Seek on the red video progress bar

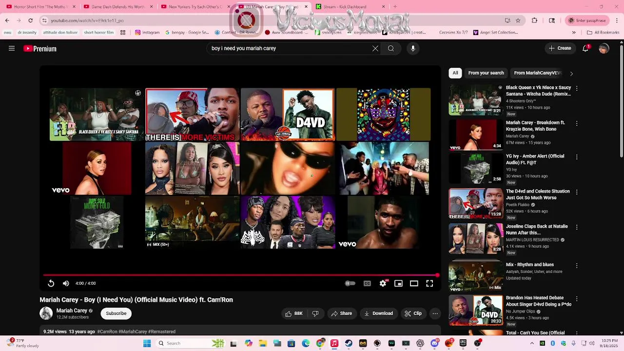(240, 275)
